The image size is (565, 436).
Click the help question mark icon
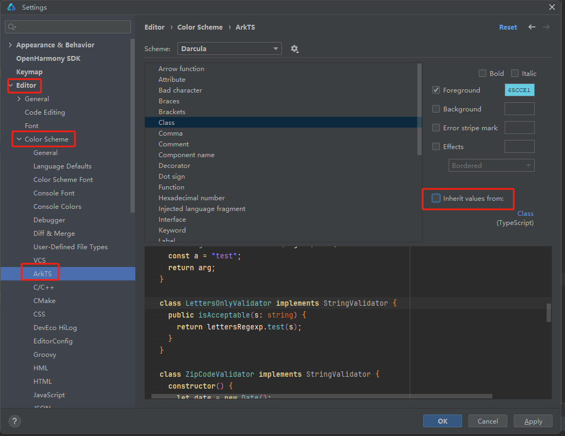(x=14, y=421)
